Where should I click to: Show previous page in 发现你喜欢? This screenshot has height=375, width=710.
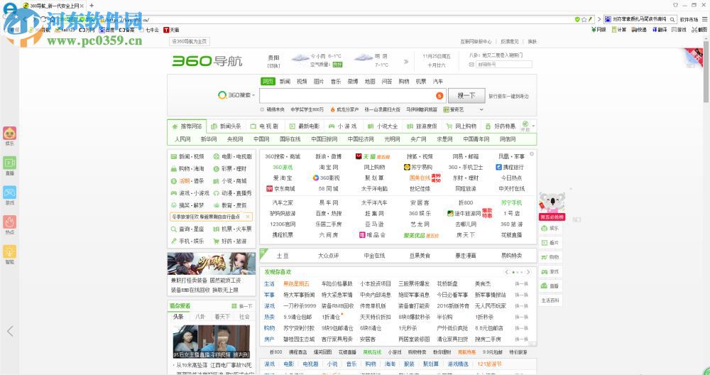[x=507, y=272]
